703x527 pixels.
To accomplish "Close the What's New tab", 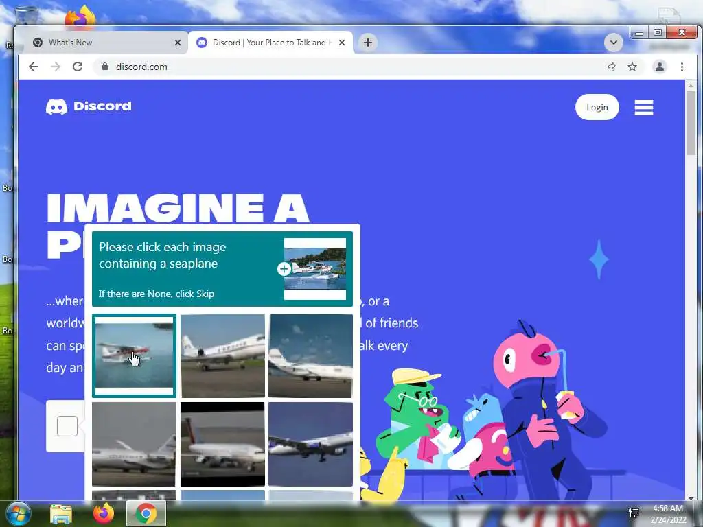I will click(x=178, y=43).
